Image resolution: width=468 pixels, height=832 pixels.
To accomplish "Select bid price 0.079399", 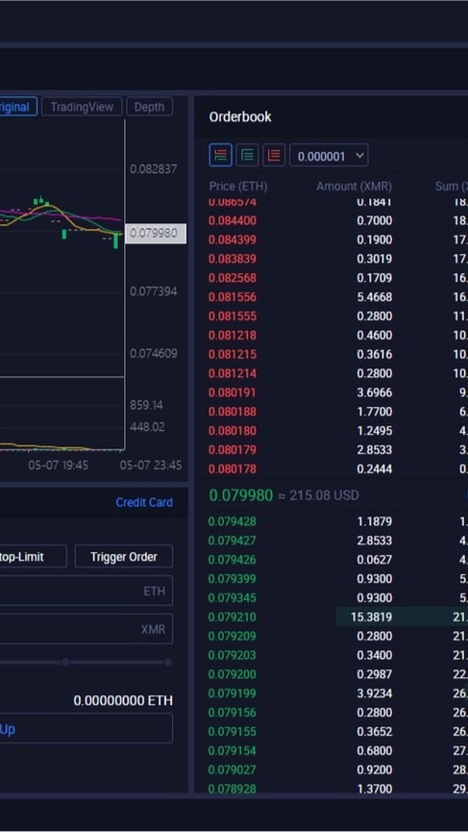I will 233,579.
